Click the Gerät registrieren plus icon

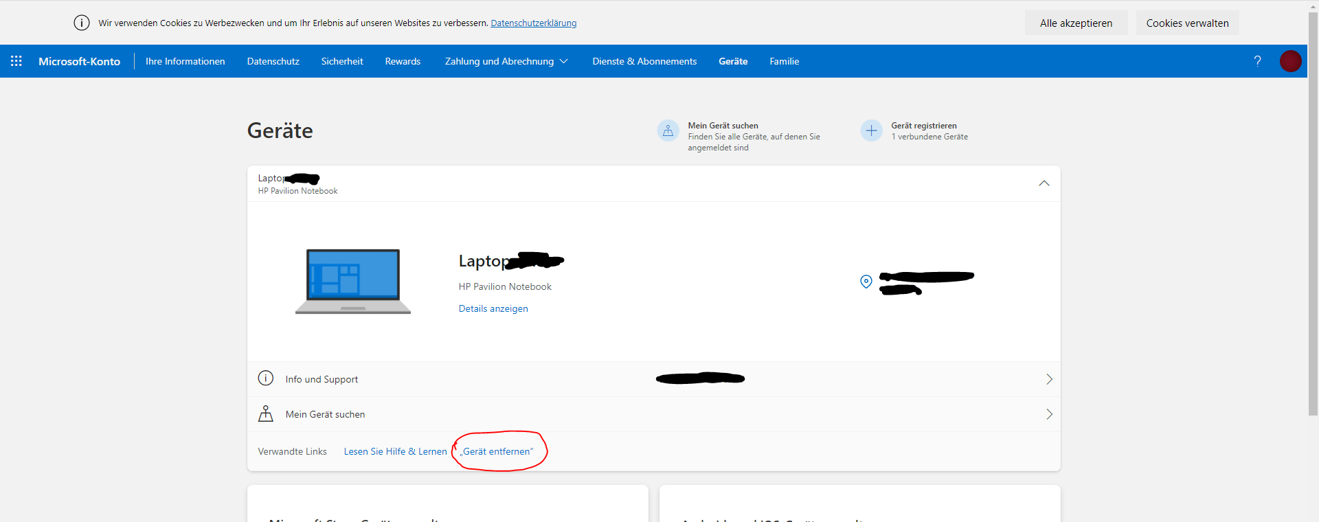[871, 130]
